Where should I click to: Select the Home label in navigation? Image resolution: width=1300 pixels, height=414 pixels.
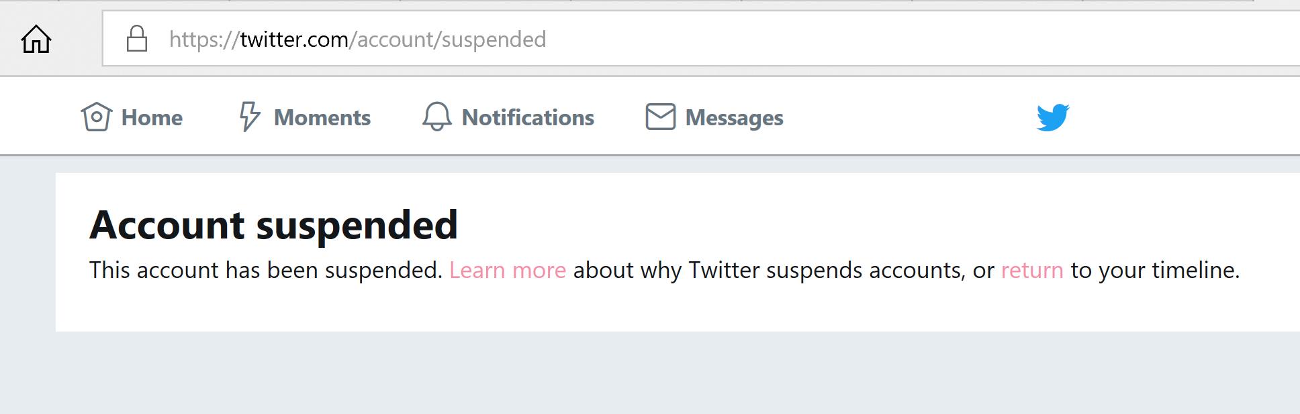(x=152, y=118)
